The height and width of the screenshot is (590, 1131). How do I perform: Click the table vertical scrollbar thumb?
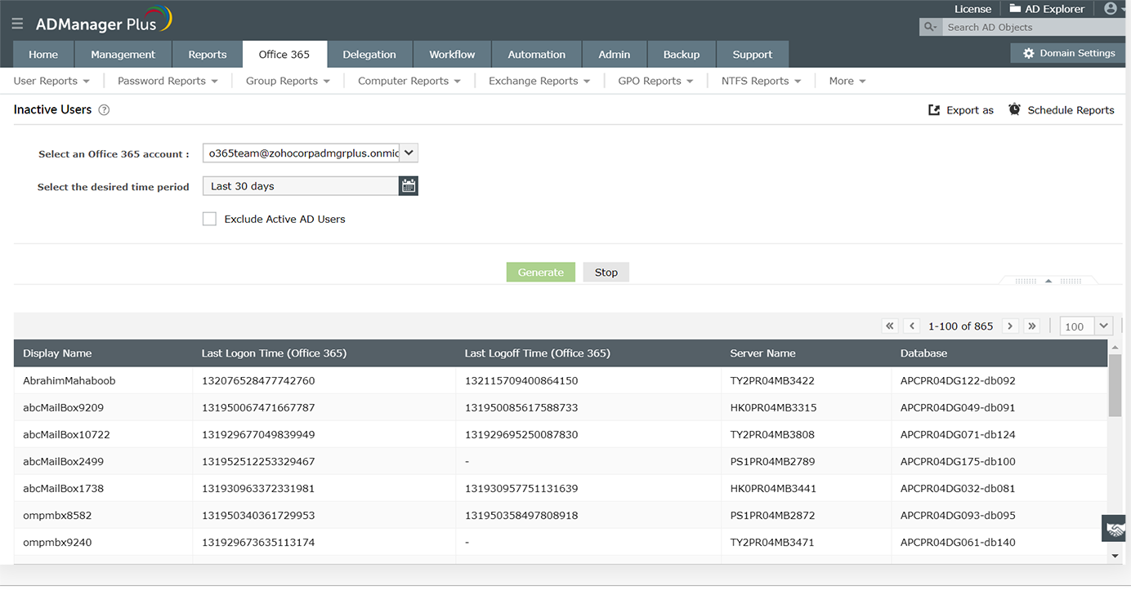pyautogui.click(x=1115, y=386)
